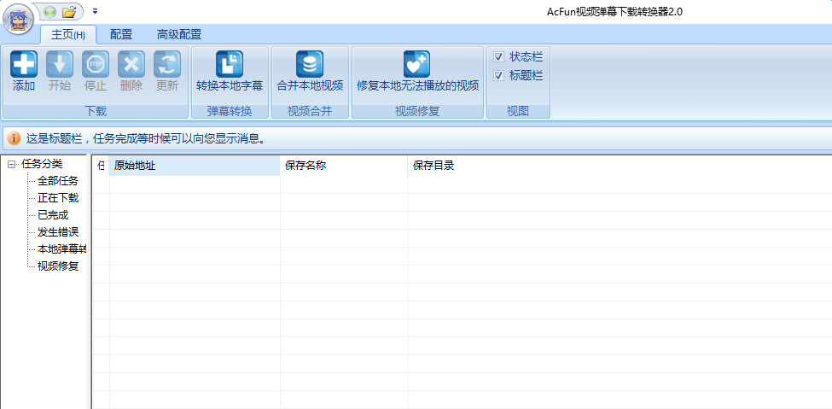Select 本地弹幕转换 tree item
Image resolution: width=832 pixels, height=409 pixels.
click(61, 249)
